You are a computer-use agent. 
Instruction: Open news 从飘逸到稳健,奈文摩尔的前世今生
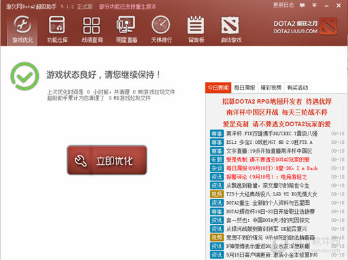[268, 185]
